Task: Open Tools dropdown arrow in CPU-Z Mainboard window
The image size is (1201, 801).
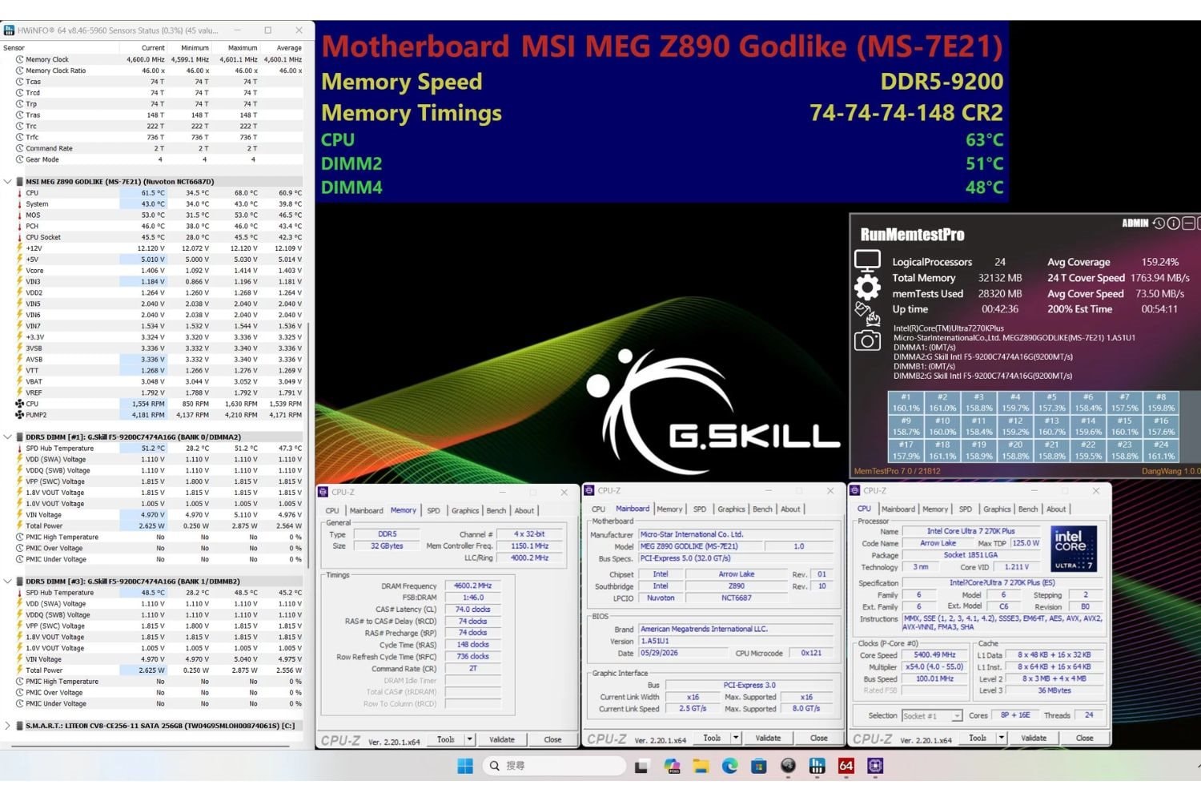Action: point(736,738)
